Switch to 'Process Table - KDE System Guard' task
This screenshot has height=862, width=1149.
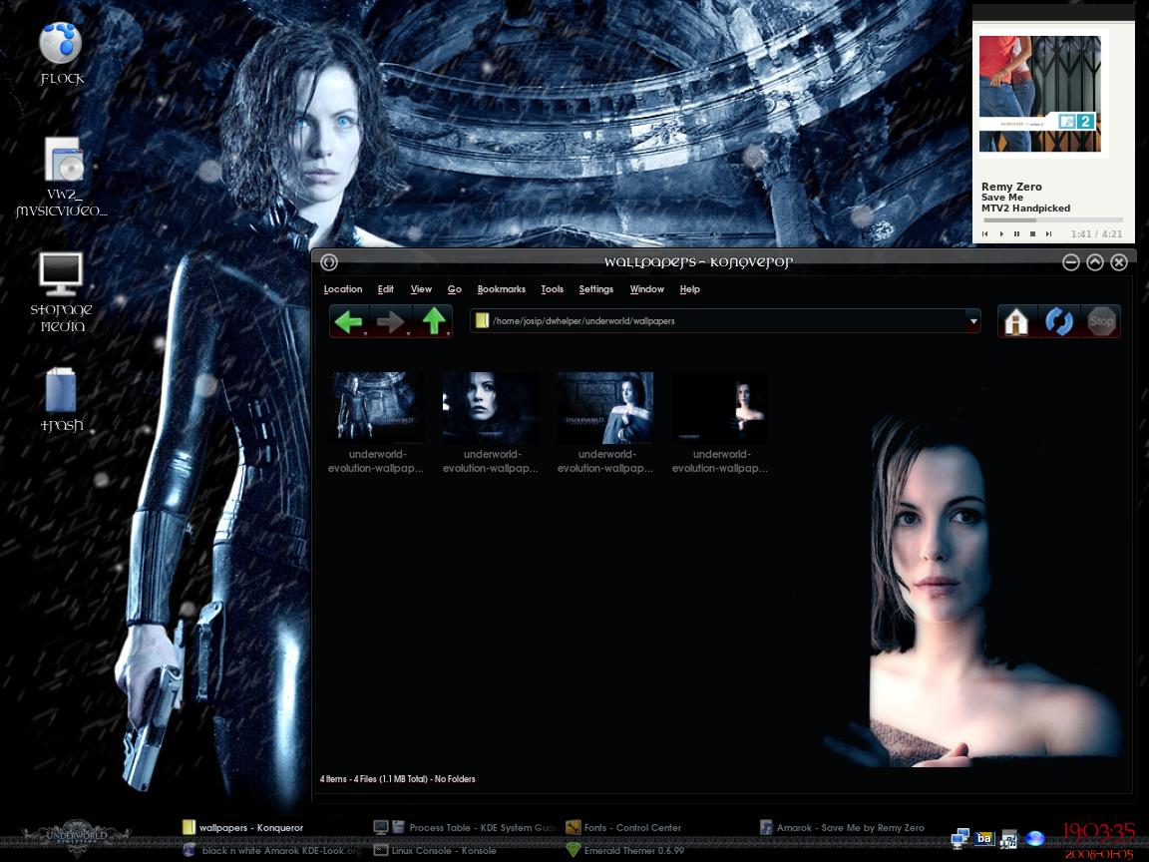[x=465, y=827]
